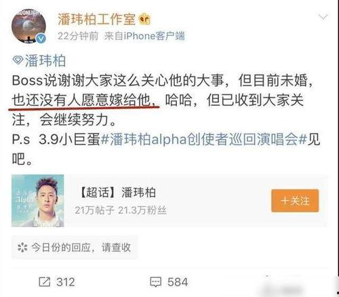
Task: Click the 21万帖子 21.3万粉丝 stats text
Action: pyautogui.click(x=121, y=210)
